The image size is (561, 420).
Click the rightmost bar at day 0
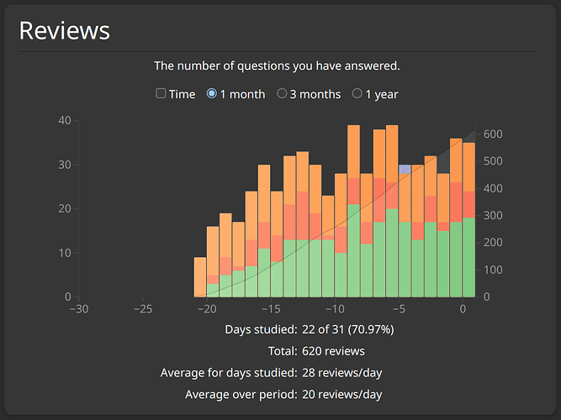[x=468, y=218]
